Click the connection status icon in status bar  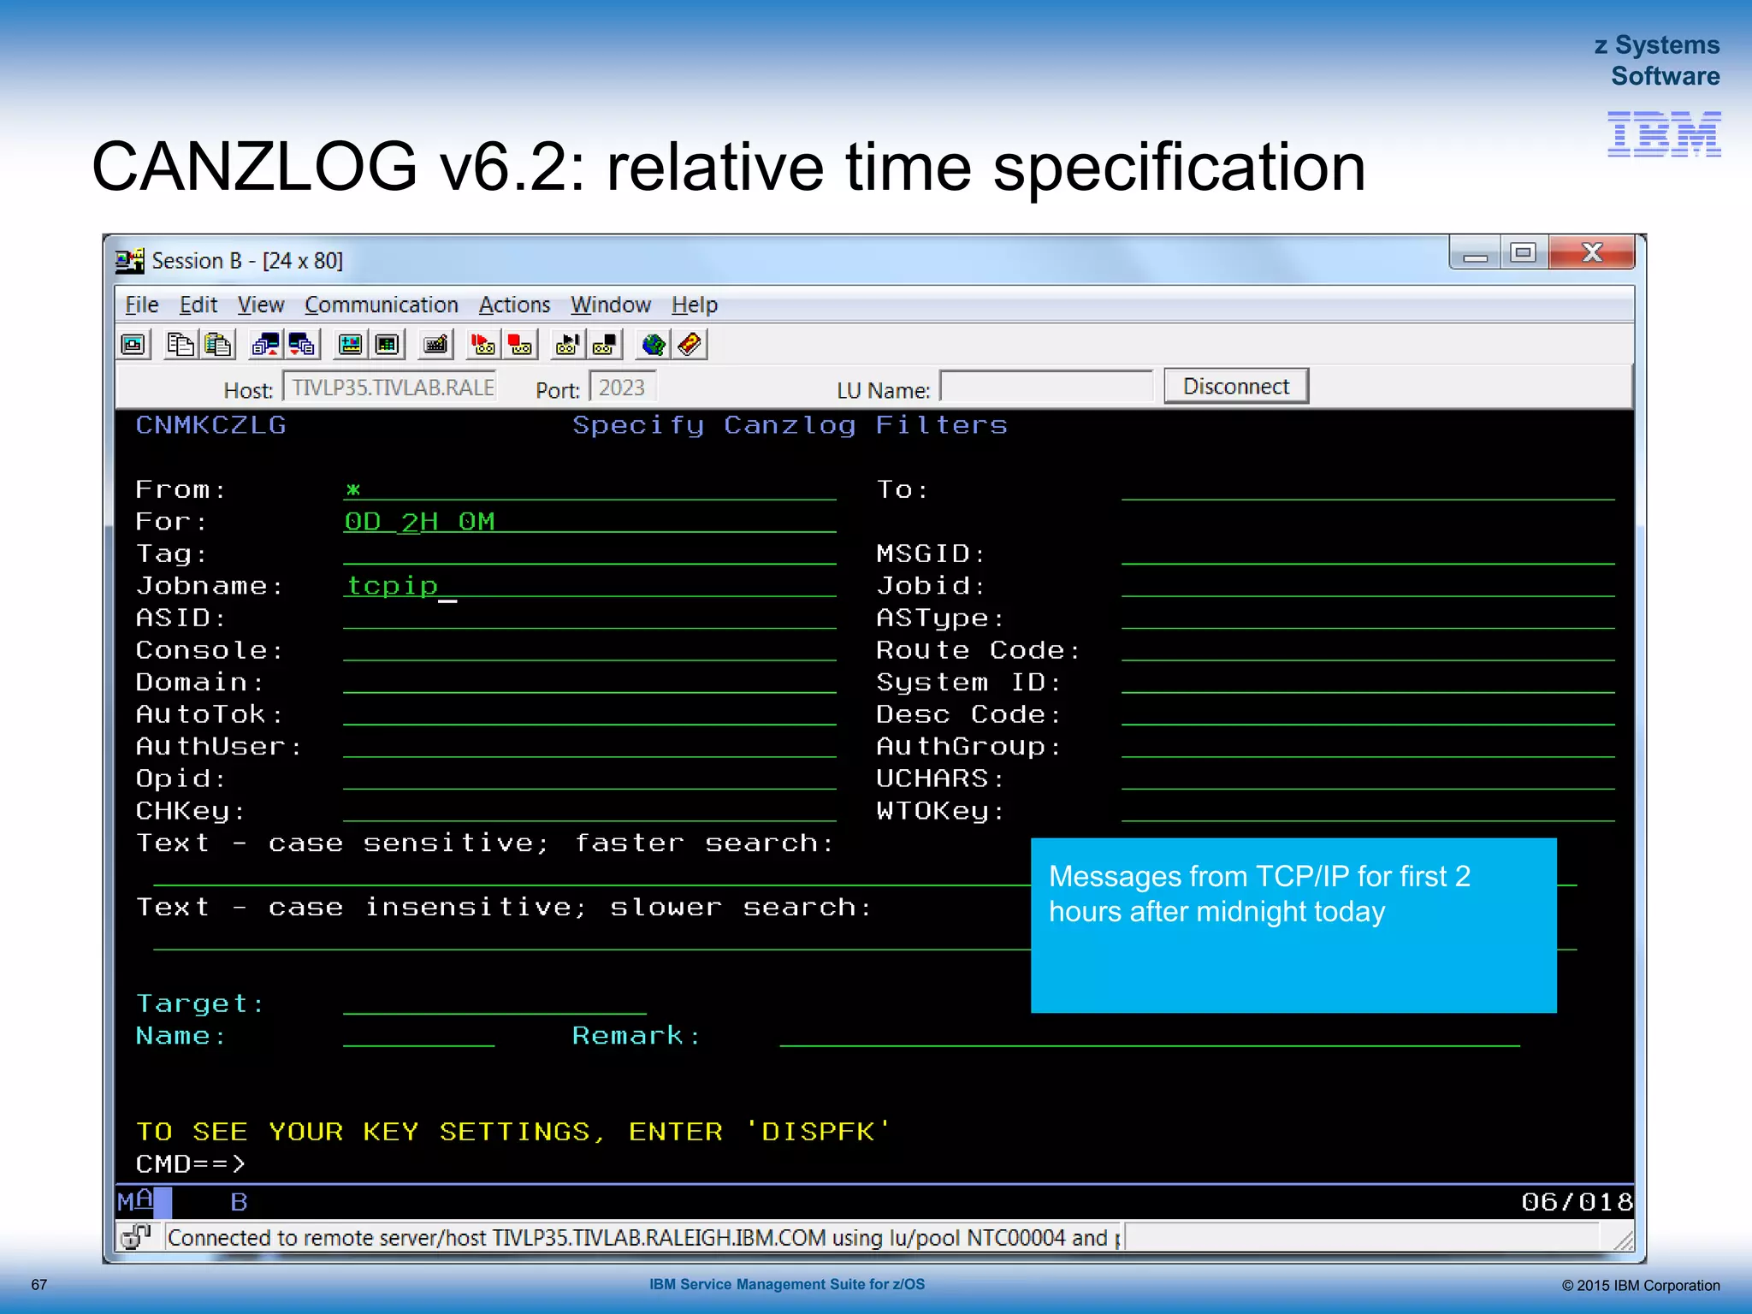pos(135,1237)
